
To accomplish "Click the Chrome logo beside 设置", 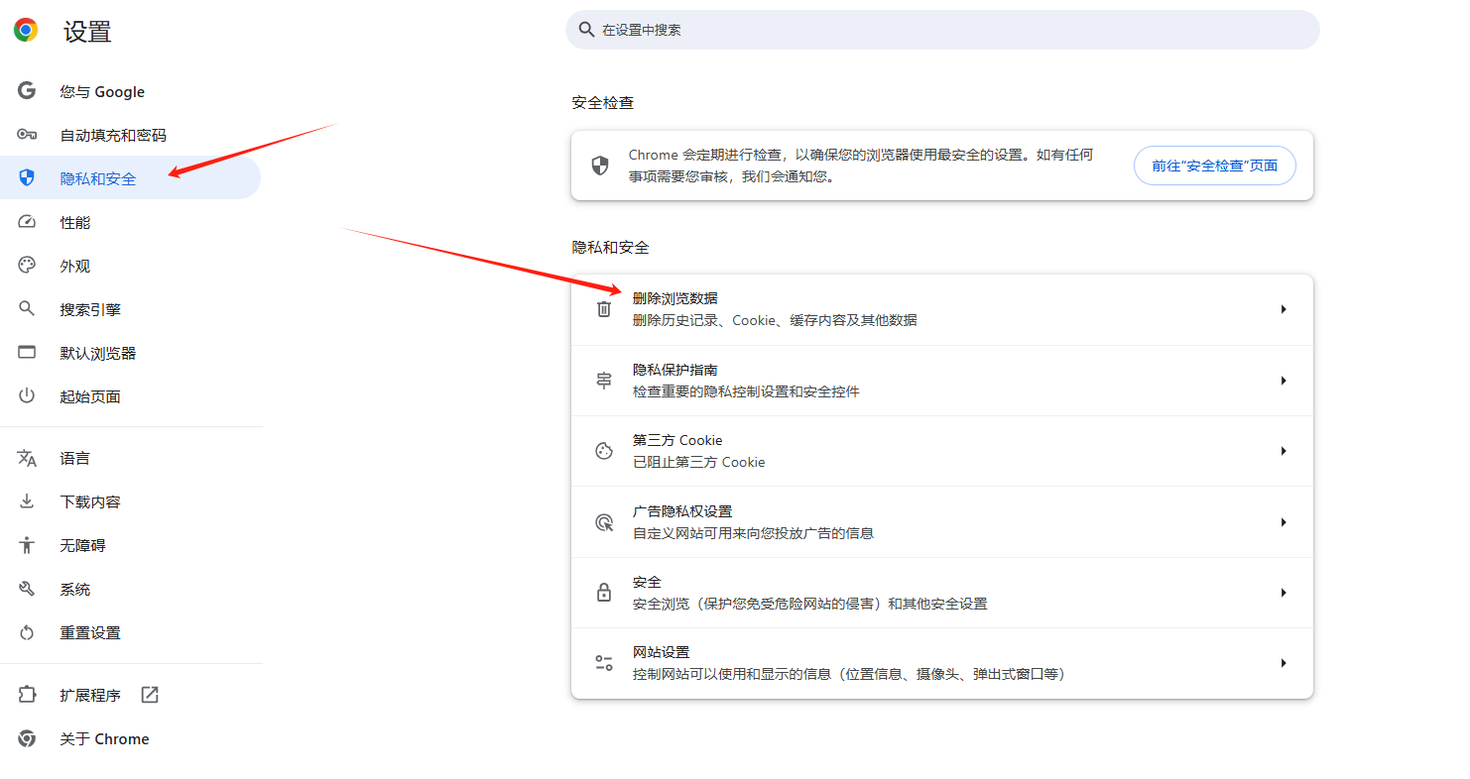I will (26, 30).
